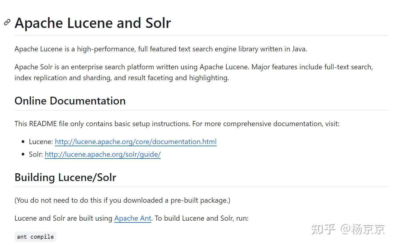Screen dimensions: 395x245
Task: Click the "Lucene:" list item label
Action: pos(41,142)
